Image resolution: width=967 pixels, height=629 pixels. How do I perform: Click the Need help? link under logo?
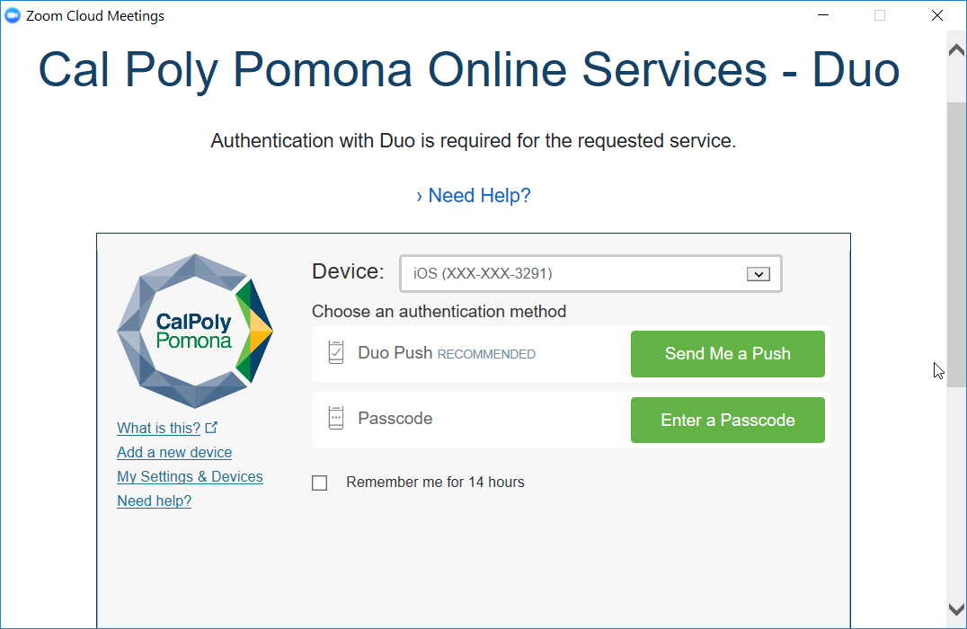click(x=155, y=501)
